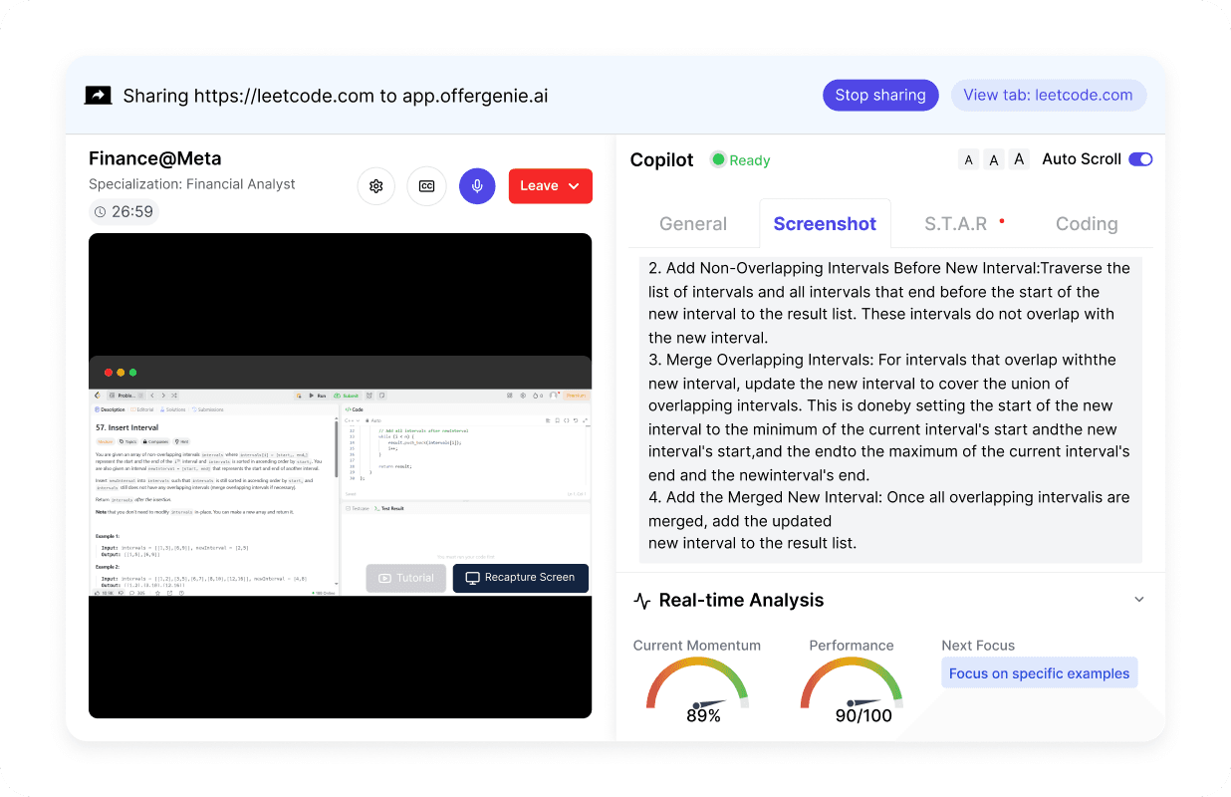Image resolution: width=1231 pixels, height=797 pixels.
Task: Click the Performance 90/100 gauge
Action: pyautogui.click(x=852, y=689)
